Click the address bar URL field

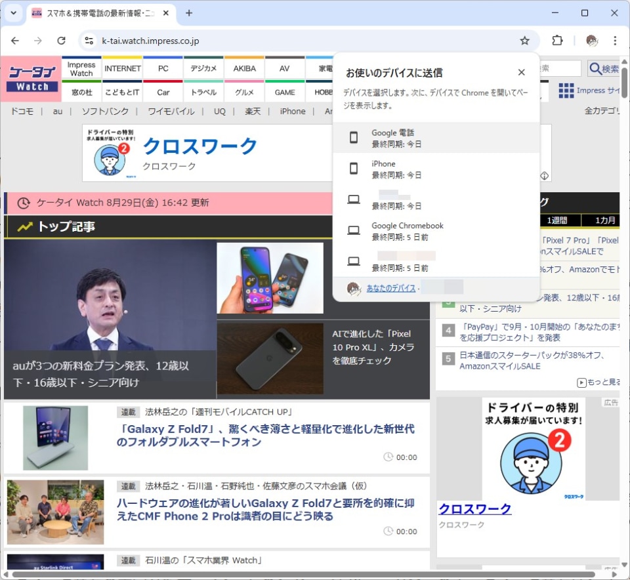pos(305,41)
